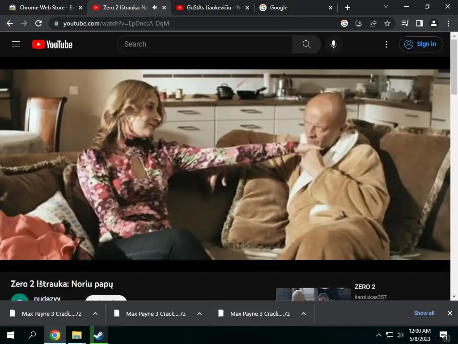Install app icon in address bar
This screenshot has width=458, height=344.
(x=359, y=23)
